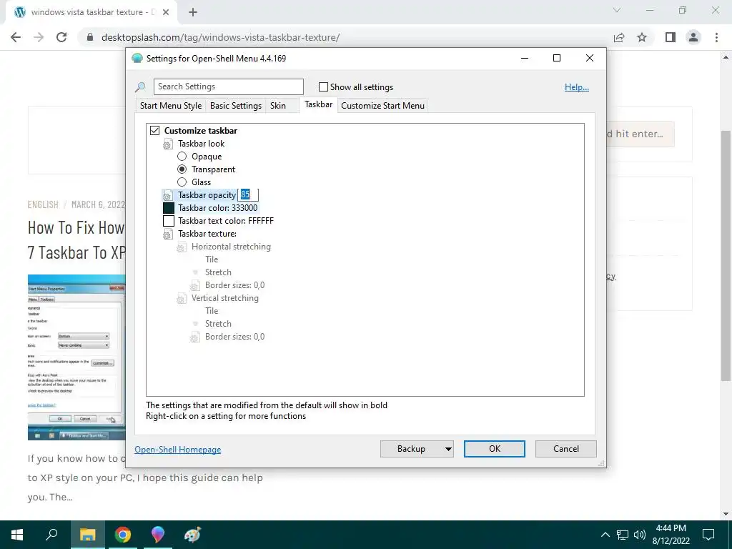Switch to the Skin tab
The image size is (732, 549).
point(278,106)
